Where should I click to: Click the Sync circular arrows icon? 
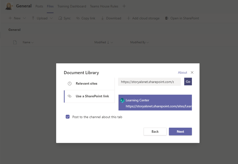click(x=60, y=18)
